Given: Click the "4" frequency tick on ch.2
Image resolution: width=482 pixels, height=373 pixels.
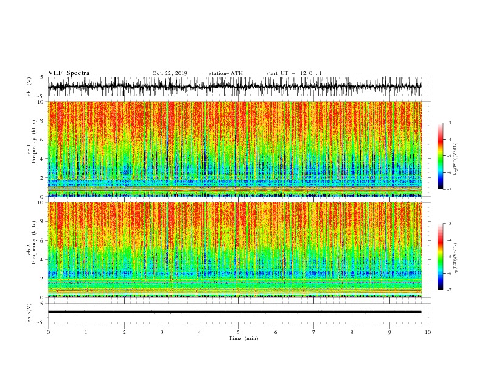Looking at the screenshot, I should [x=43, y=260].
